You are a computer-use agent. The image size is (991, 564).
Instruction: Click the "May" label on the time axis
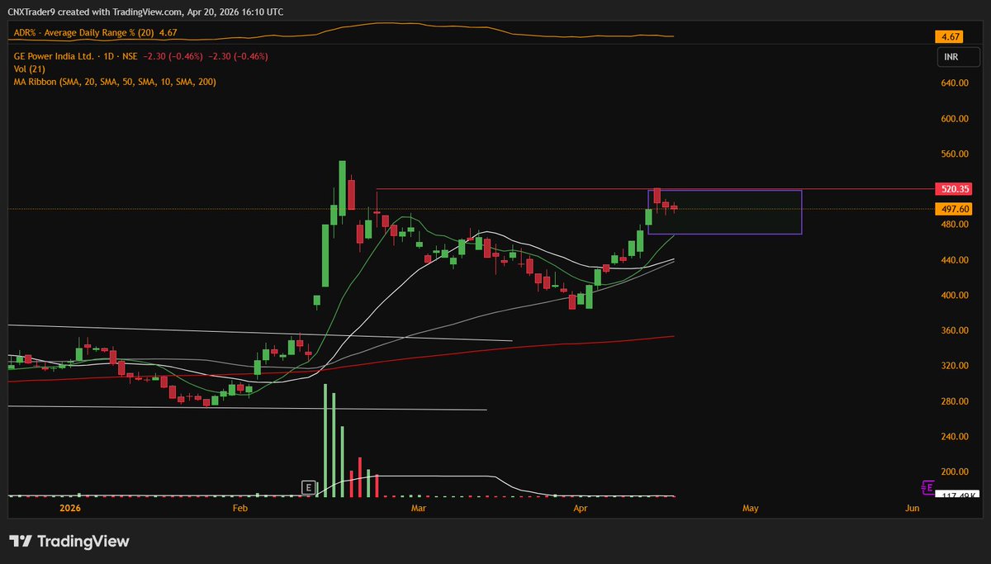pyautogui.click(x=750, y=508)
